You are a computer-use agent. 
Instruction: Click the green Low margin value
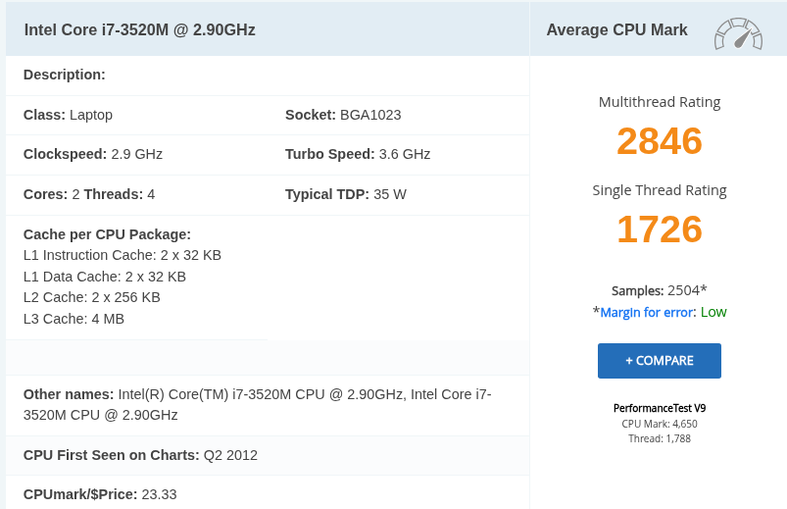[713, 312]
